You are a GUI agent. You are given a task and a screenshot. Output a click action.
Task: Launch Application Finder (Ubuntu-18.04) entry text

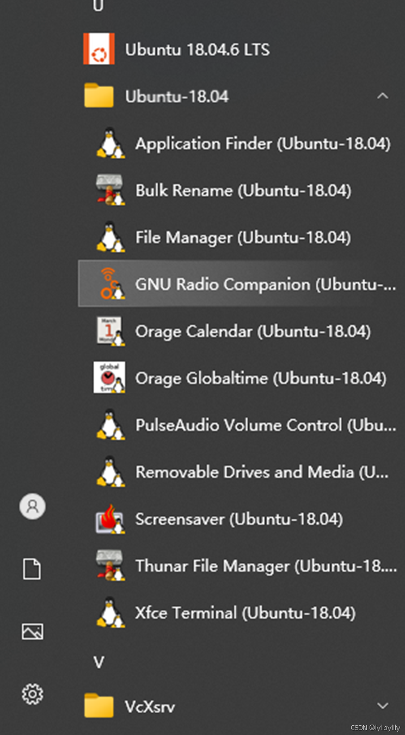pyautogui.click(x=263, y=144)
